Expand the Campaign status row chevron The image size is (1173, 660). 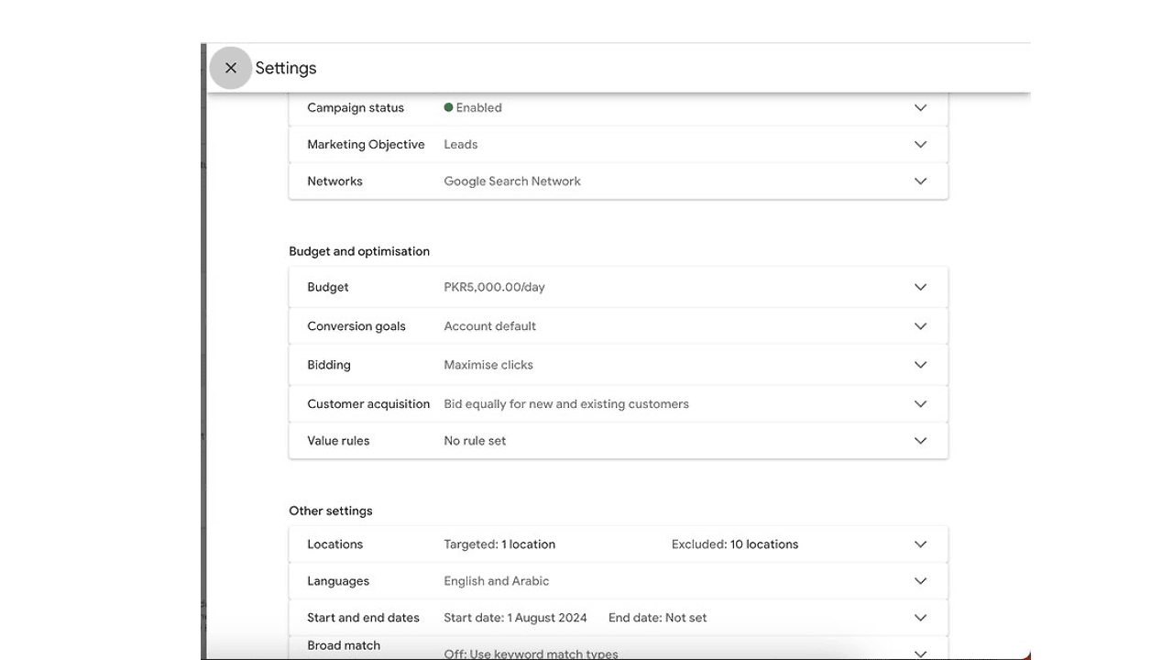point(920,107)
